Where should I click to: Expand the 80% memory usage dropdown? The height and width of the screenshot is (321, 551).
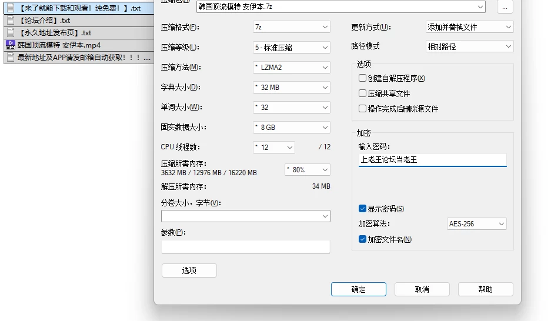308,170
